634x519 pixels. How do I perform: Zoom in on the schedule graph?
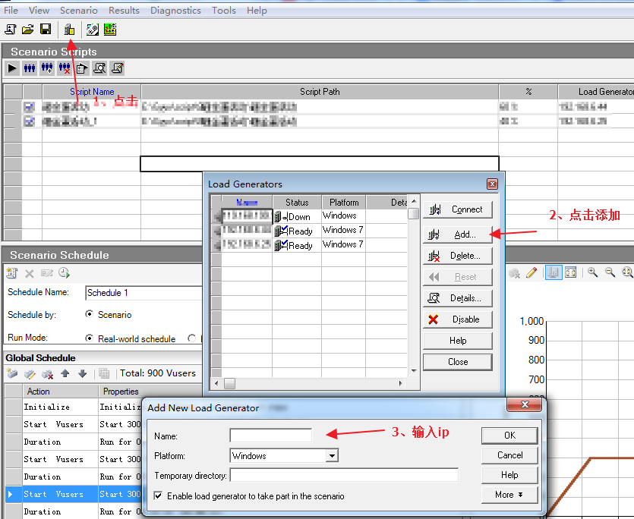coord(593,272)
